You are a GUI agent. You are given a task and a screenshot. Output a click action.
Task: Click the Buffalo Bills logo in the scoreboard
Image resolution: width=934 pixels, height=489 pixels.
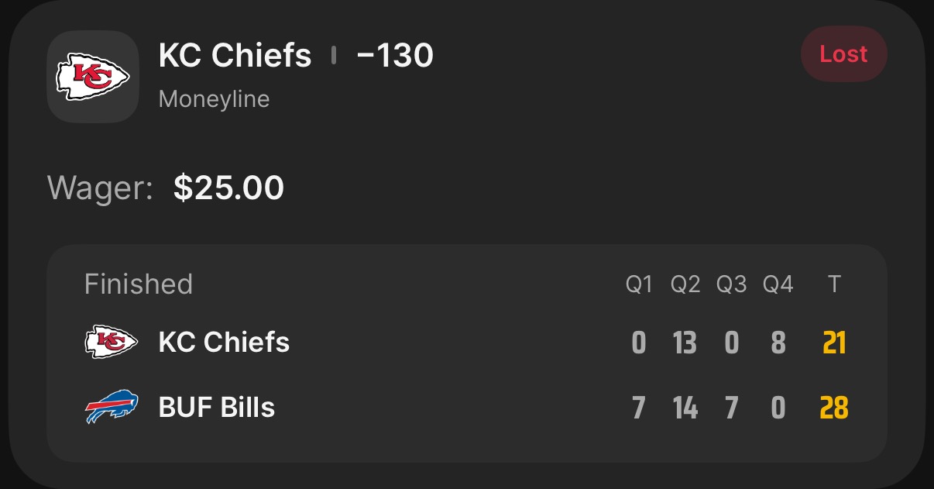111,408
